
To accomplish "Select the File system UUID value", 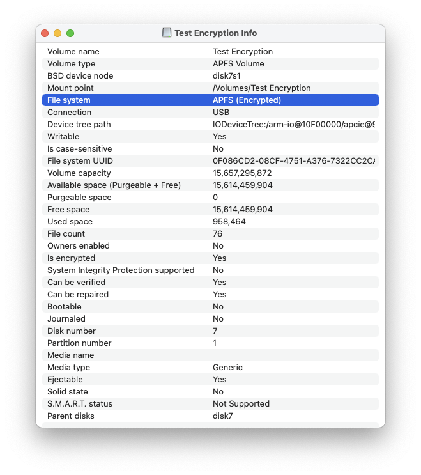I will tap(293, 161).
